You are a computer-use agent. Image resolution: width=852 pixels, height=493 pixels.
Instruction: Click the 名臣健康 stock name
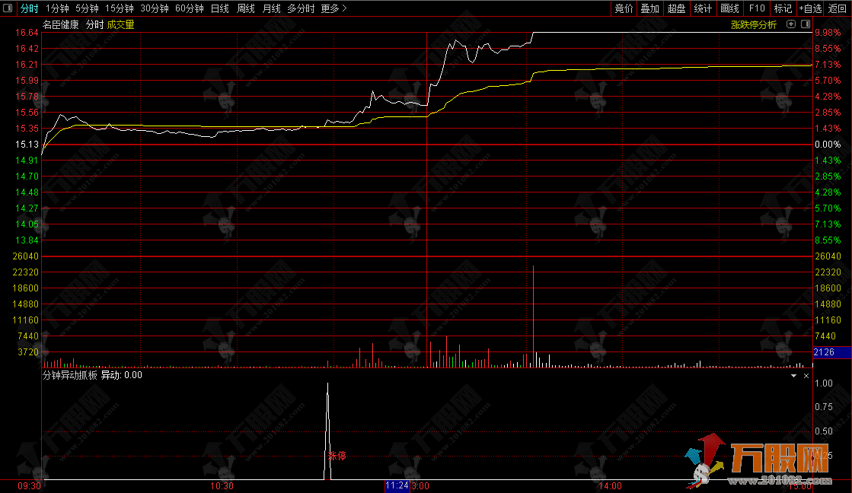point(61,25)
